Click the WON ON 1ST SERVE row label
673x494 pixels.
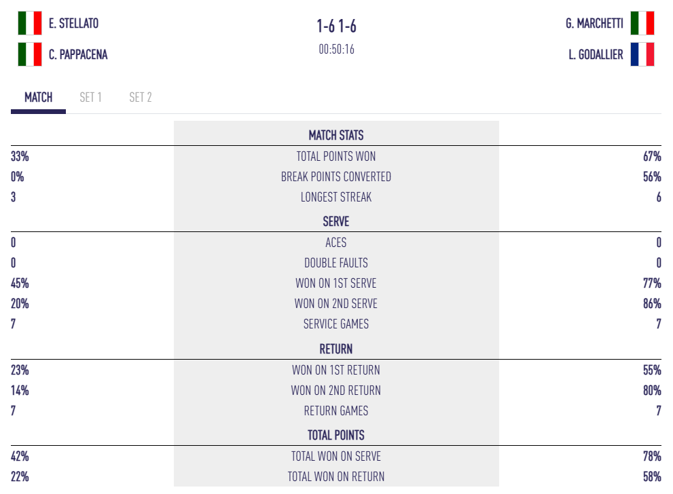tap(336, 283)
